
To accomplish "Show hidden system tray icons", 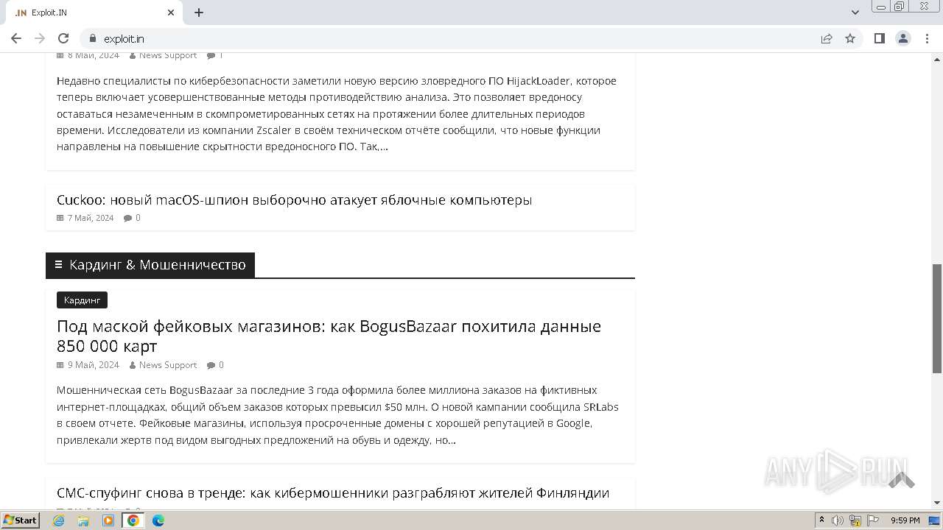I will pyautogui.click(x=821, y=520).
